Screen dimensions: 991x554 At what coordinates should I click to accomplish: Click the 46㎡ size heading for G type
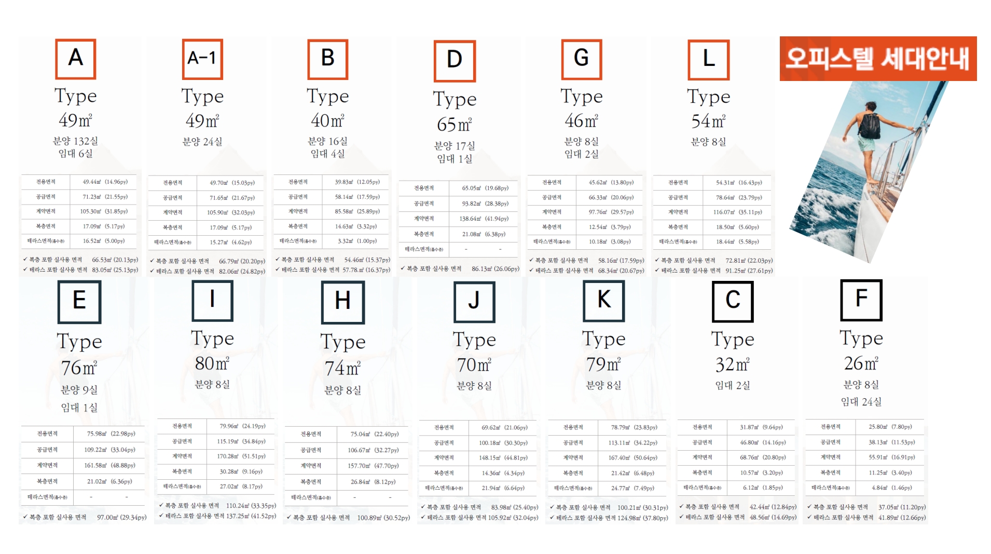(582, 120)
